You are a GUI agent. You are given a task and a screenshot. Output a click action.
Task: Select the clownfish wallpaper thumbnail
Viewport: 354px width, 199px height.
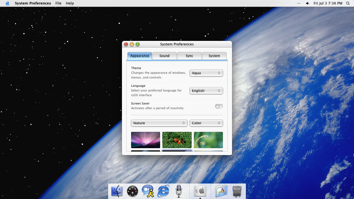pos(177,140)
